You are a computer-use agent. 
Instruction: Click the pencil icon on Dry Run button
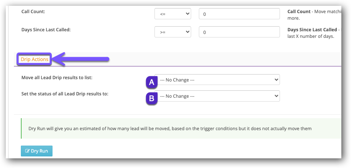27,151
